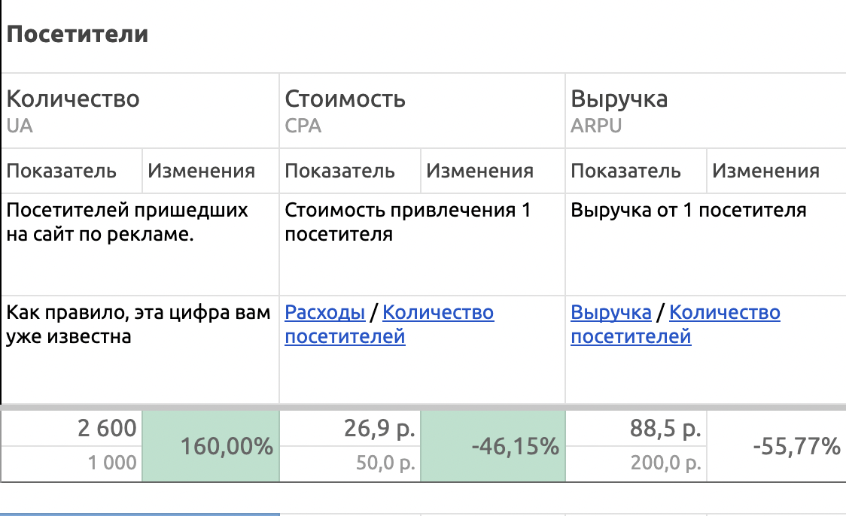Select the Стоимость привлечения 1 посетителя cell
Image resolution: width=846 pixels, height=516 pixels.
tap(407, 222)
